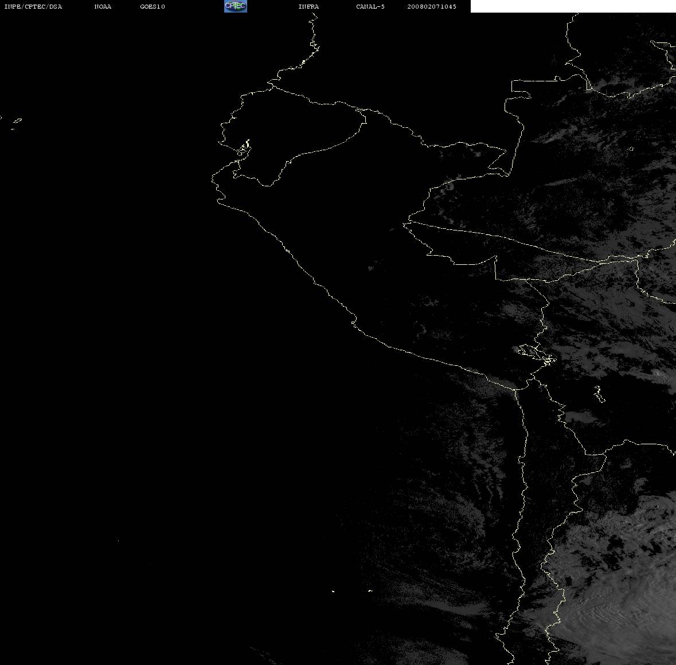The height and width of the screenshot is (665, 676).
Task: Click the blank white bar in the header
Action: pyautogui.click(x=573, y=6)
